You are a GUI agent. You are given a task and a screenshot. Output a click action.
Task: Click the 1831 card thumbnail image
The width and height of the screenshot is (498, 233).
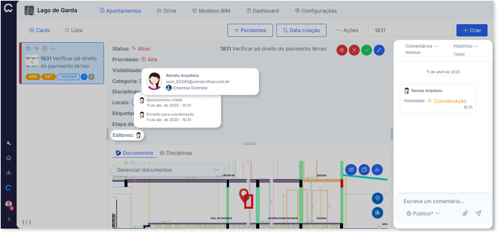(x=32, y=62)
